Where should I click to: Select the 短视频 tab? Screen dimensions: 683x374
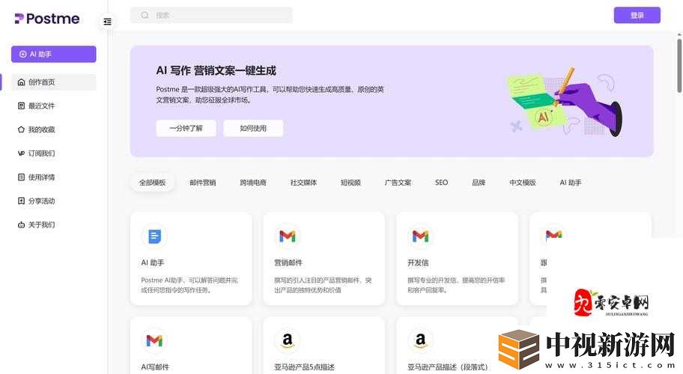tap(350, 183)
